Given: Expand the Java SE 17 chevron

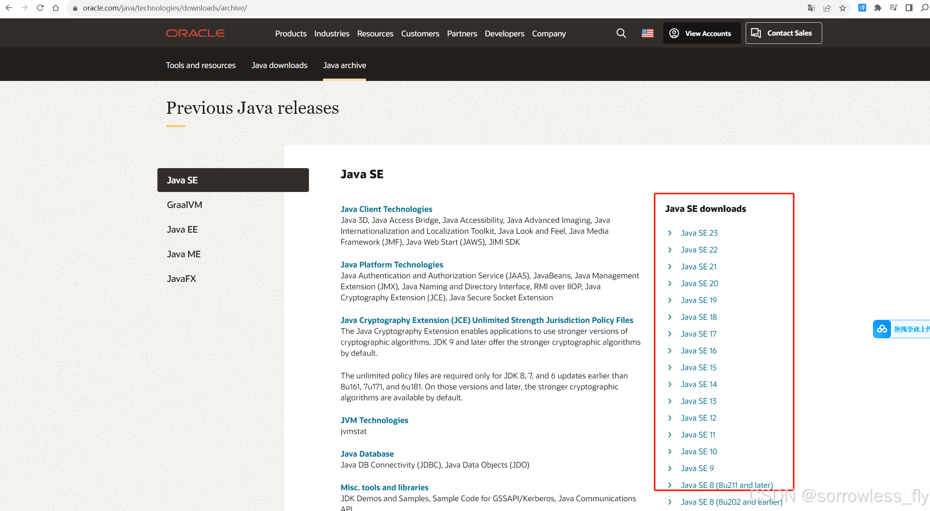Looking at the screenshot, I should (670, 334).
